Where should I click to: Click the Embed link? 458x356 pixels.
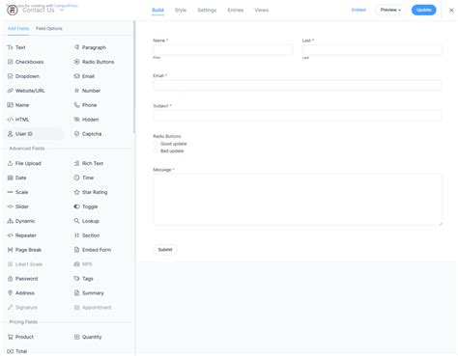[x=358, y=10]
